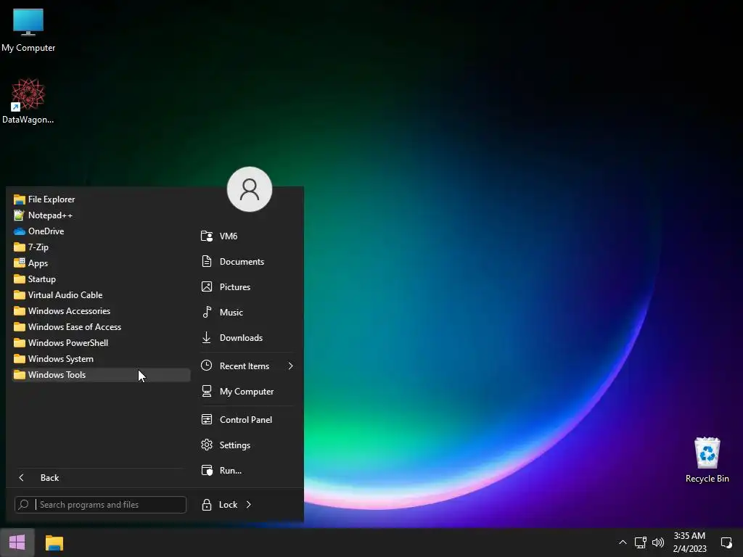743x557 pixels.
Task: Open Settings from the start menu
Action: [248, 445]
